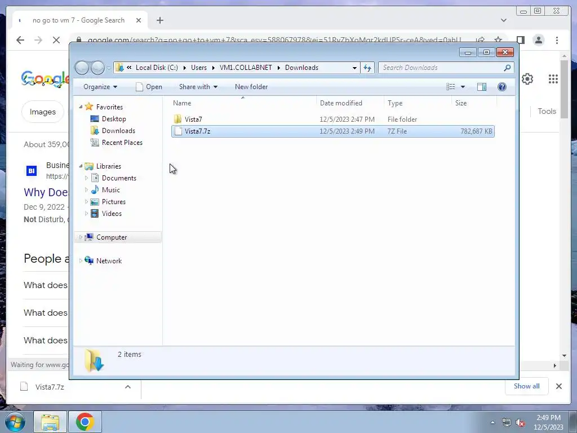Select the Videos library
Viewport: 577px width, 433px height.
click(x=112, y=214)
